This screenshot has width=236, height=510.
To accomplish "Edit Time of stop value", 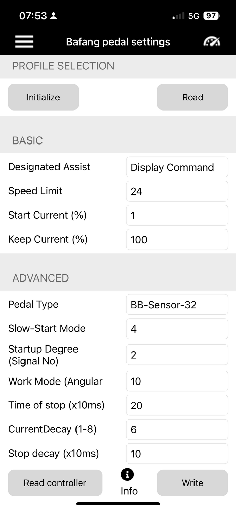I will click(177, 405).
